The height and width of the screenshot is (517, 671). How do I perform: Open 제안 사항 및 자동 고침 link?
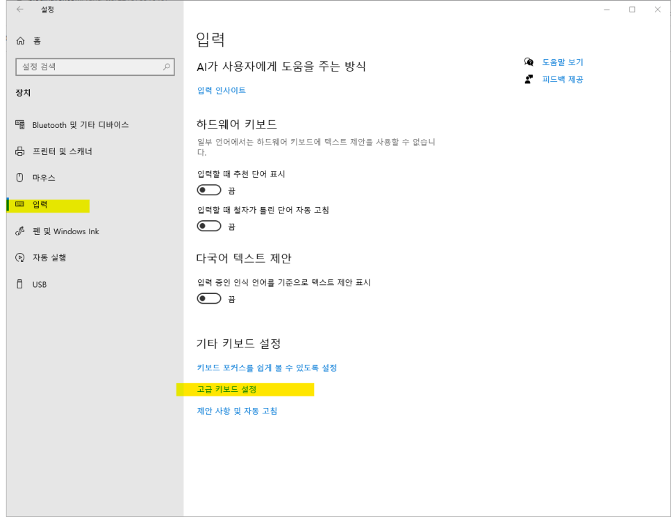pyautogui.click(x=237, y=411)
